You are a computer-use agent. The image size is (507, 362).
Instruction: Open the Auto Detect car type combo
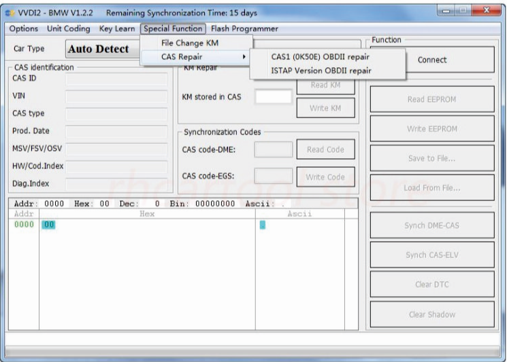click(x=103, y=49)
